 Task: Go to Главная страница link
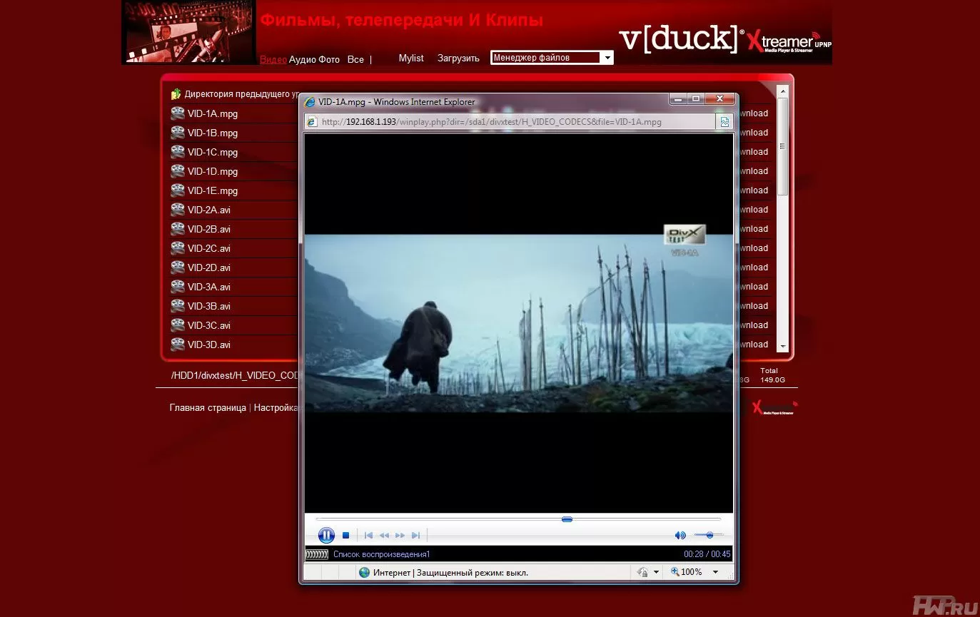click(208, 408)
